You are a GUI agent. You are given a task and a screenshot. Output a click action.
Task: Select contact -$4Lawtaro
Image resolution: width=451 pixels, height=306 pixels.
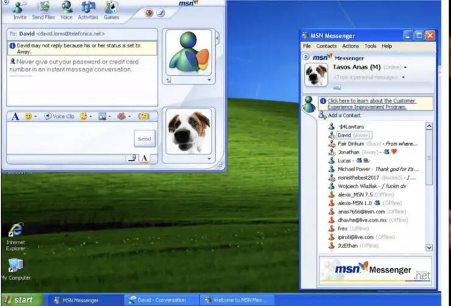[x=351, y=127]
